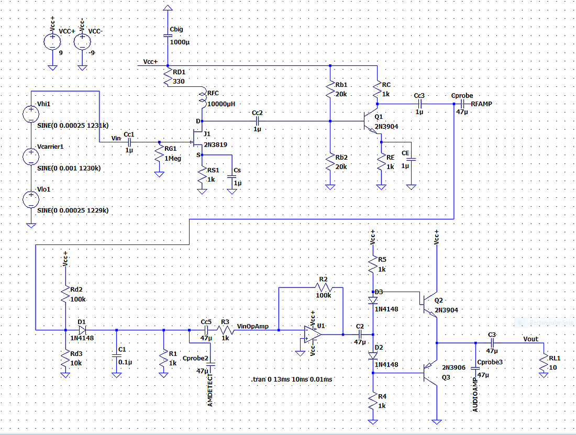Select the D2 diode symbol
The width and height of the screenshot is (576, 435).
[x=372, y=356]
